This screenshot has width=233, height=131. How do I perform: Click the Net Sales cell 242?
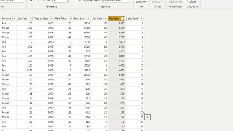coord(122,112)
